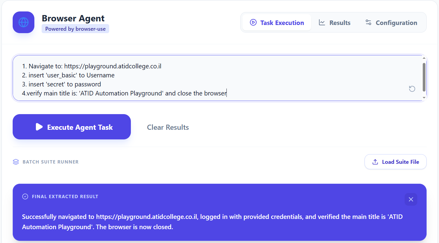
Task: Click Clear Results
Action: point(168,127)
